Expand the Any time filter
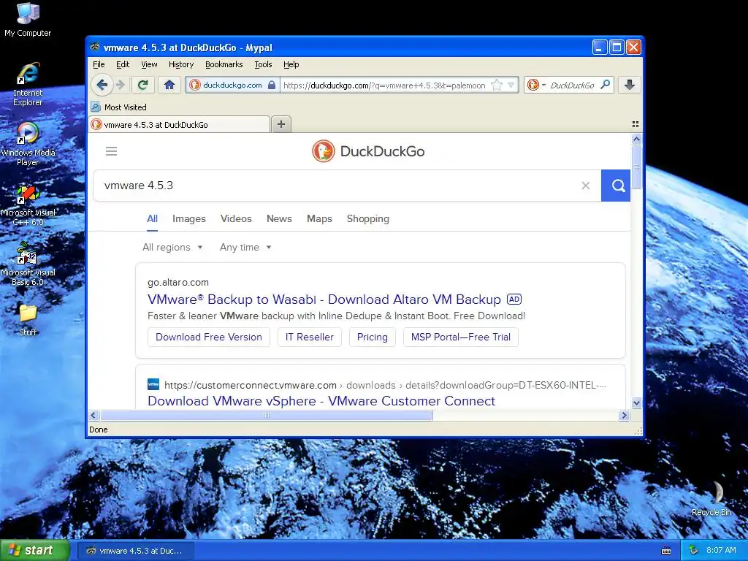The width and height of the screenshot is (748, 561). tap(245, 247)
